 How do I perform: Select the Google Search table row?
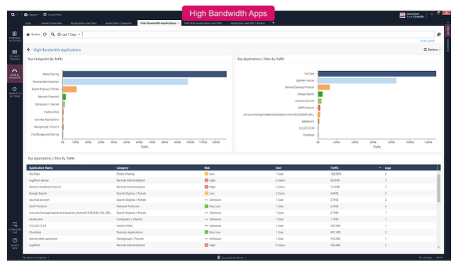pyautogui.click(x=232, y=193)
